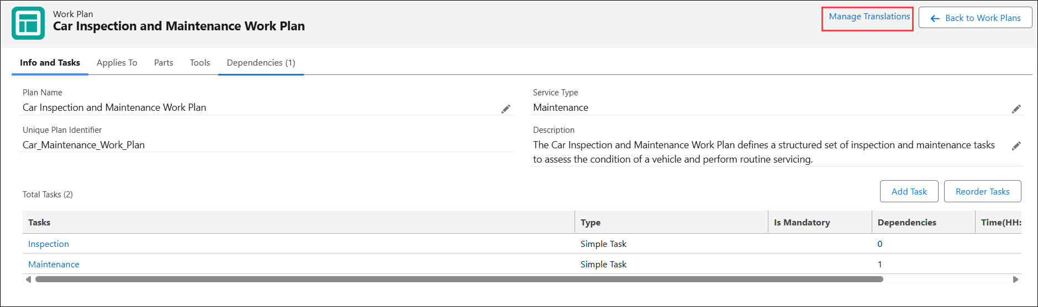Click the Type column header
The height and width of the screenshot is (307, 1038).
click(x=671, y=222)
